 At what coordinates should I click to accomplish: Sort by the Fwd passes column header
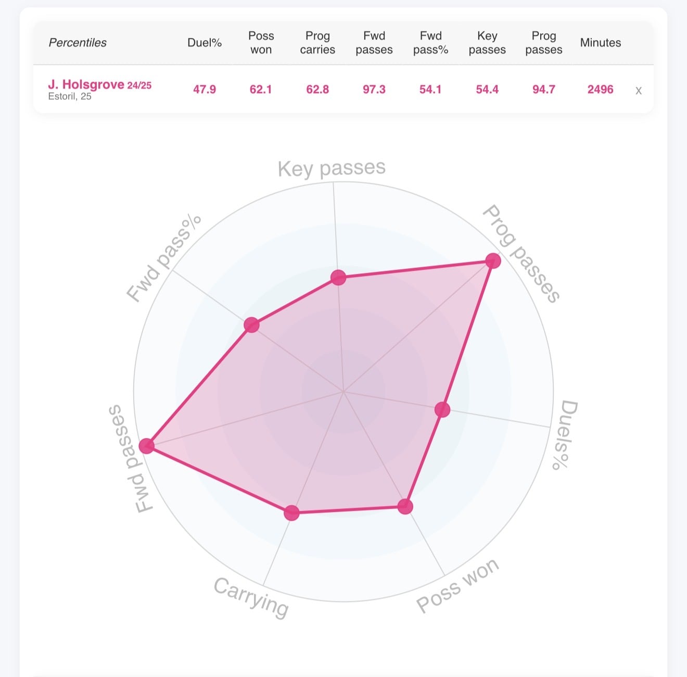tap(374, 43)
